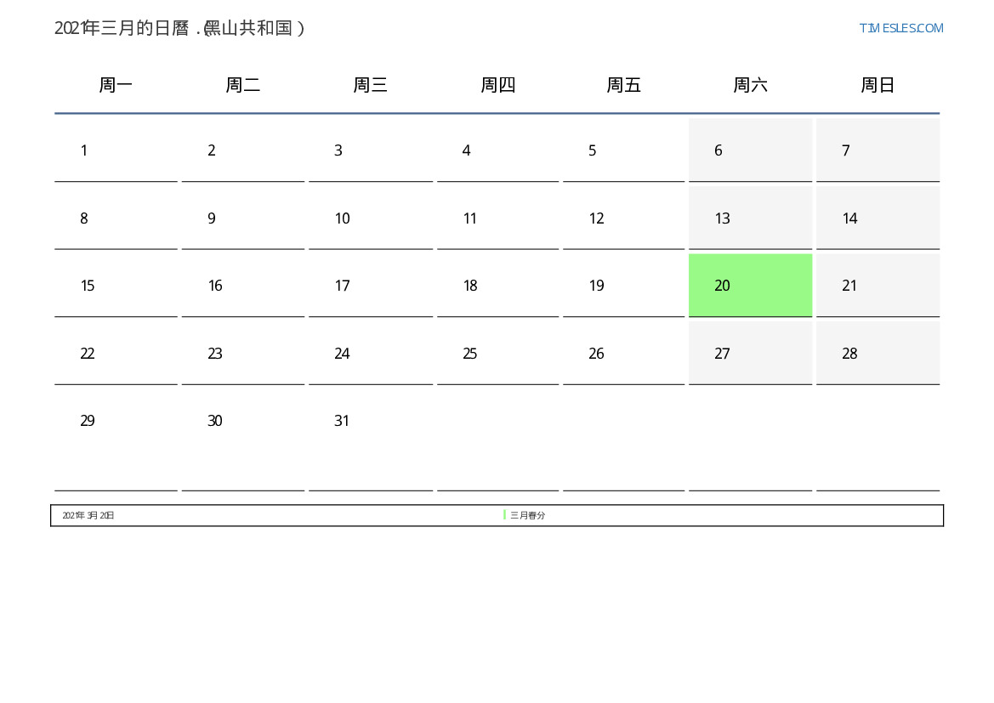This screenshot has height=703, width=994.
Task: Select date 15 in the calendar
Action: pyautogui.click(x=116, y=286)
